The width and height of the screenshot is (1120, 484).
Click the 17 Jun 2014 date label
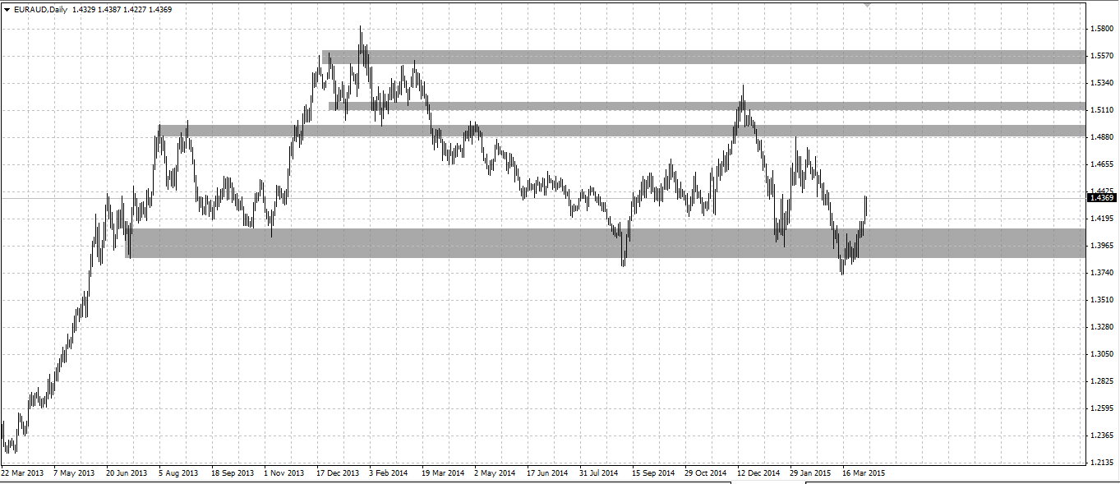(547, 473)
